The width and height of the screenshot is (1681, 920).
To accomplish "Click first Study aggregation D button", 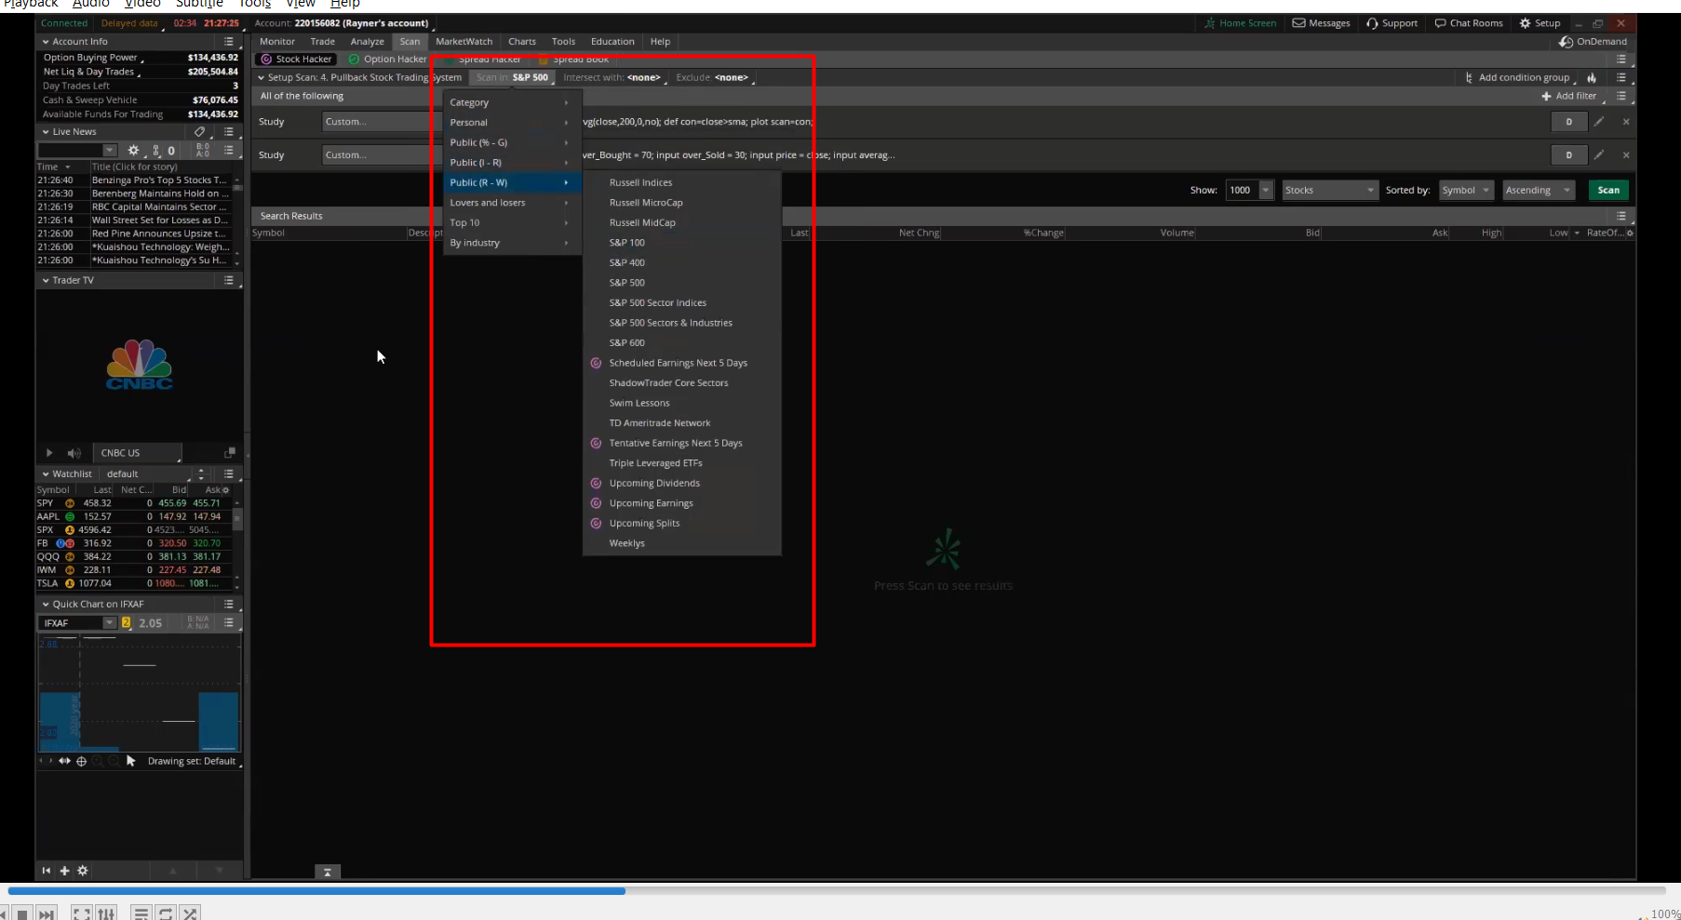I will coord(1568,122).
